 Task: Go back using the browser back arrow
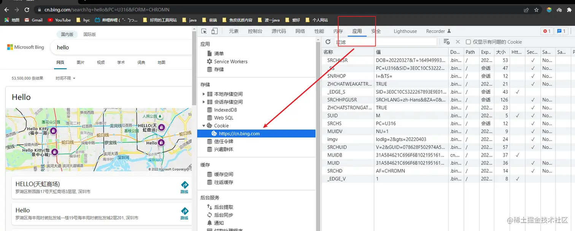coord(6,9)
